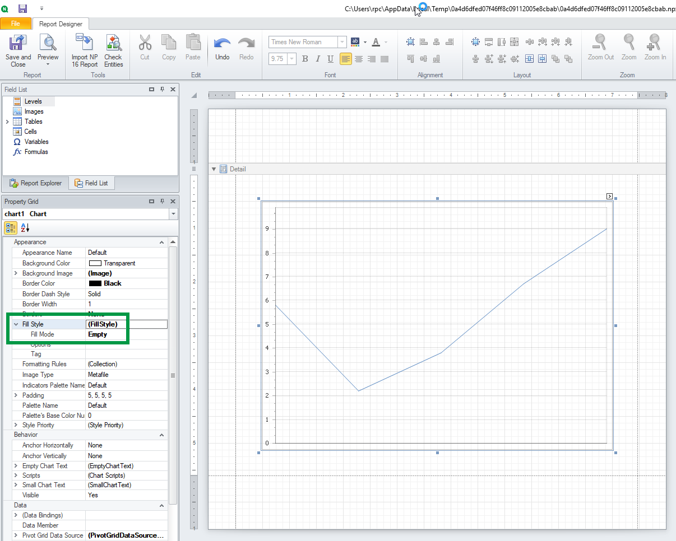Select the Cells item in Field List
Viewport: 676px width, 541px height.
[x=30, y=132]
